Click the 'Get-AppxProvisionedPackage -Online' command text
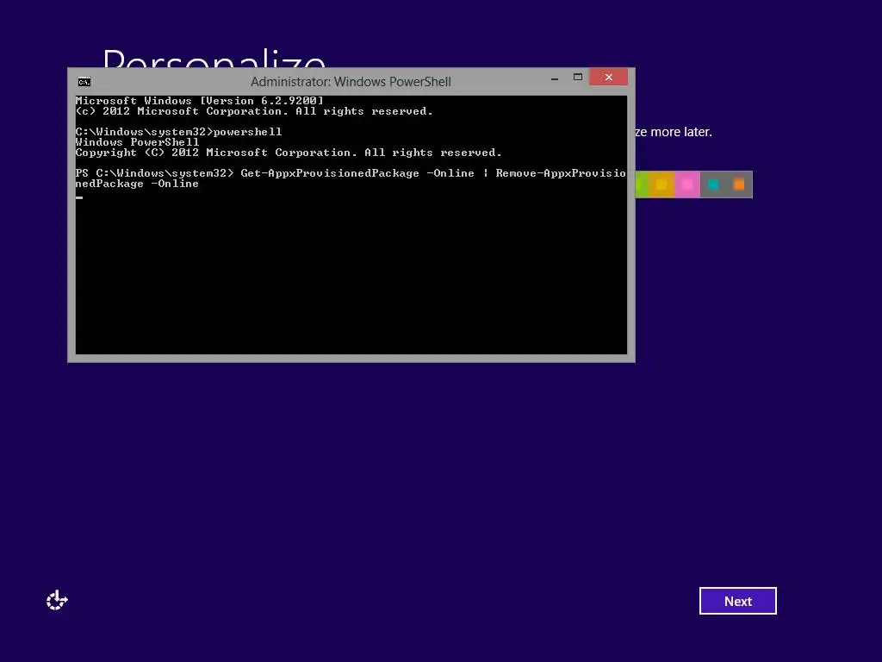The image size is (882, 662). (x=357, y=173)
